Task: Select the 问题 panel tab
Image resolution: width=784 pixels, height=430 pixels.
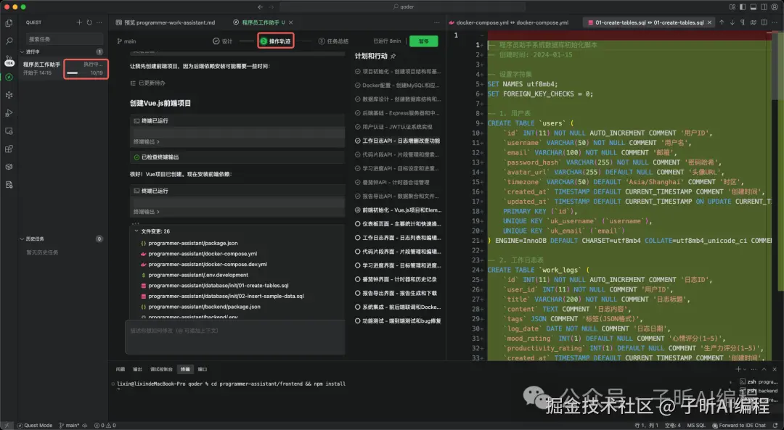Action: click(121, 369)
